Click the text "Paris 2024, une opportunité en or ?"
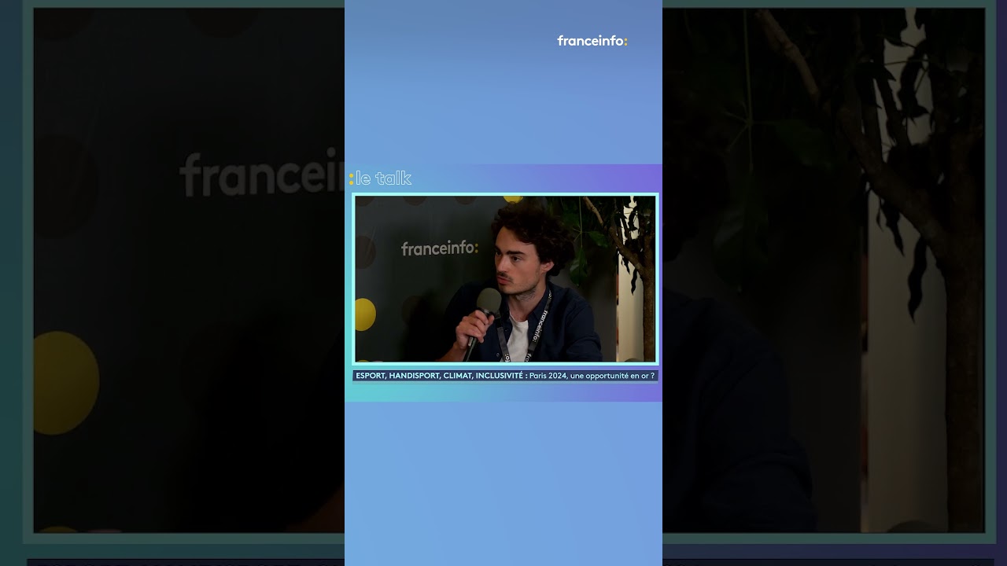1007x566 pixels. (592, 376)
